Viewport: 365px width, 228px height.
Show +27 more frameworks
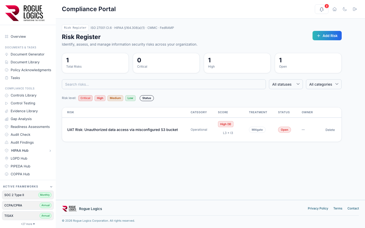[x=28, y=224]
